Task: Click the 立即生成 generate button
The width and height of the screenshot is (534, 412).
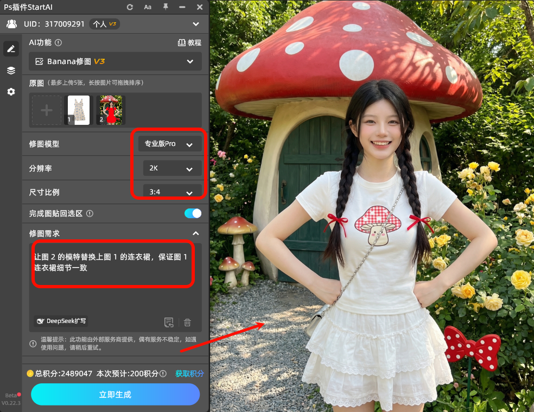Action: tap(115, 395)
